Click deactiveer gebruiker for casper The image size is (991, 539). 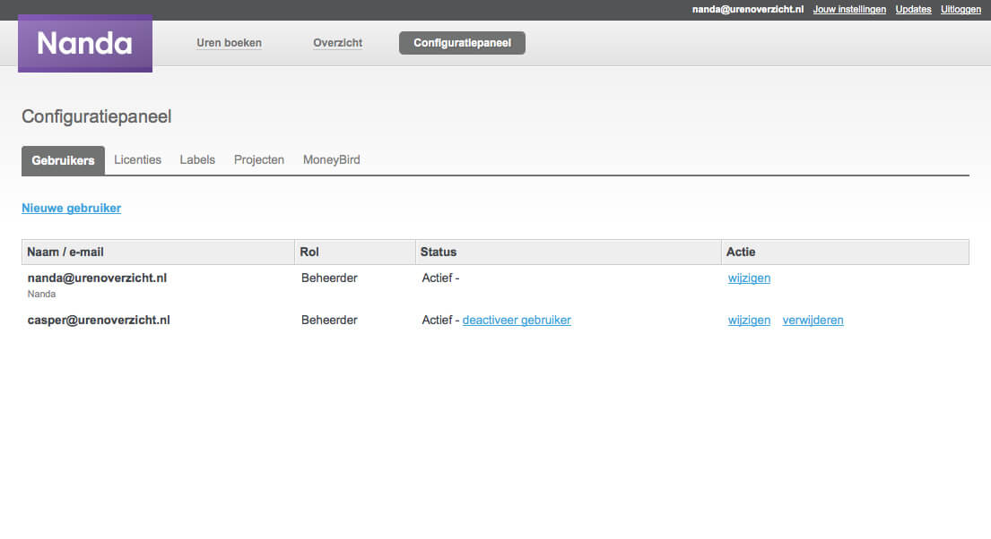click(x=517, y=320)
